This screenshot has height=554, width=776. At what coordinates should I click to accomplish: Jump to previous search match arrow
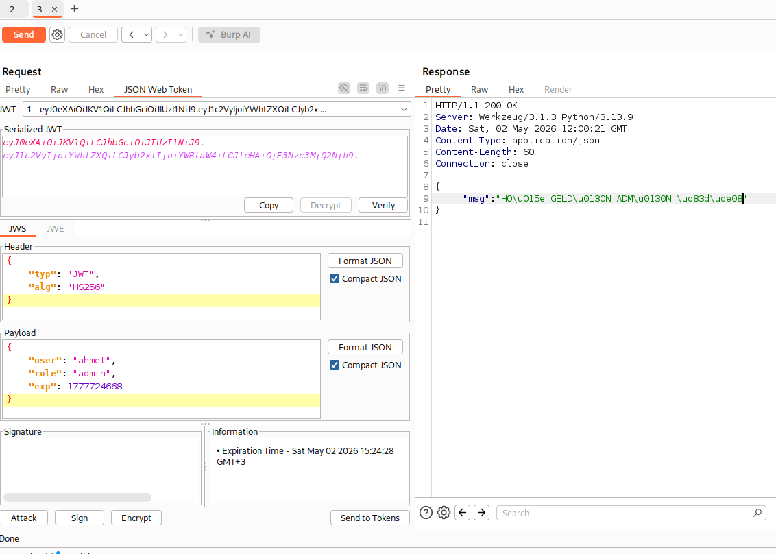(462, 513)
